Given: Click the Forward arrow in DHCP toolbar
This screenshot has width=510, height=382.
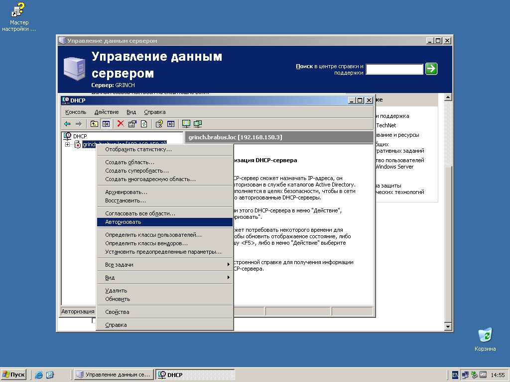Looking at the screenshot, I should point(78,124).
